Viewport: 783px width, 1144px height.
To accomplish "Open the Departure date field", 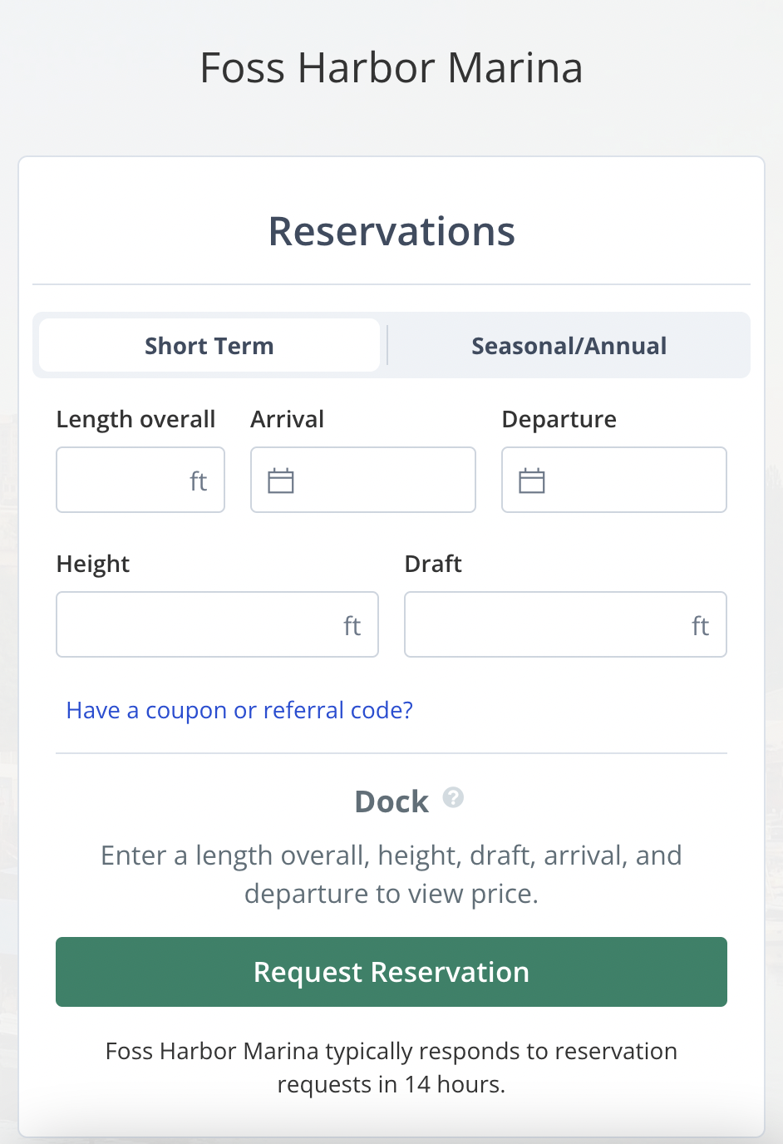I will coord(633,481).
